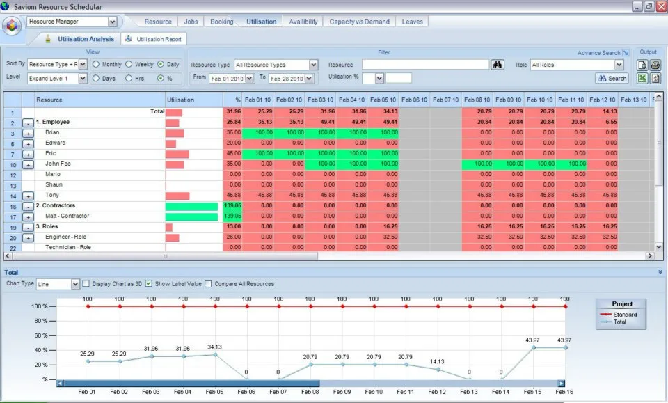Click the grid's horizontal scroll right arrow

coord(650,256)
